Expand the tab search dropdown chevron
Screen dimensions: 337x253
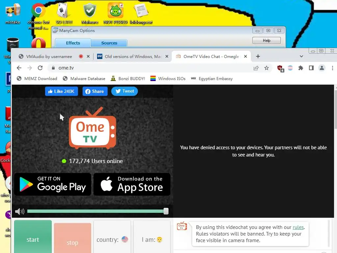(301, 56)
